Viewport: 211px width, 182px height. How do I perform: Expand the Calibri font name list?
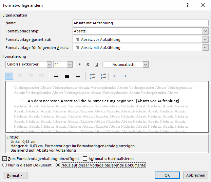(x=49, y=64)
